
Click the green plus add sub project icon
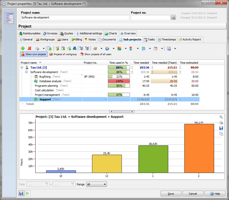pos(23,49)
